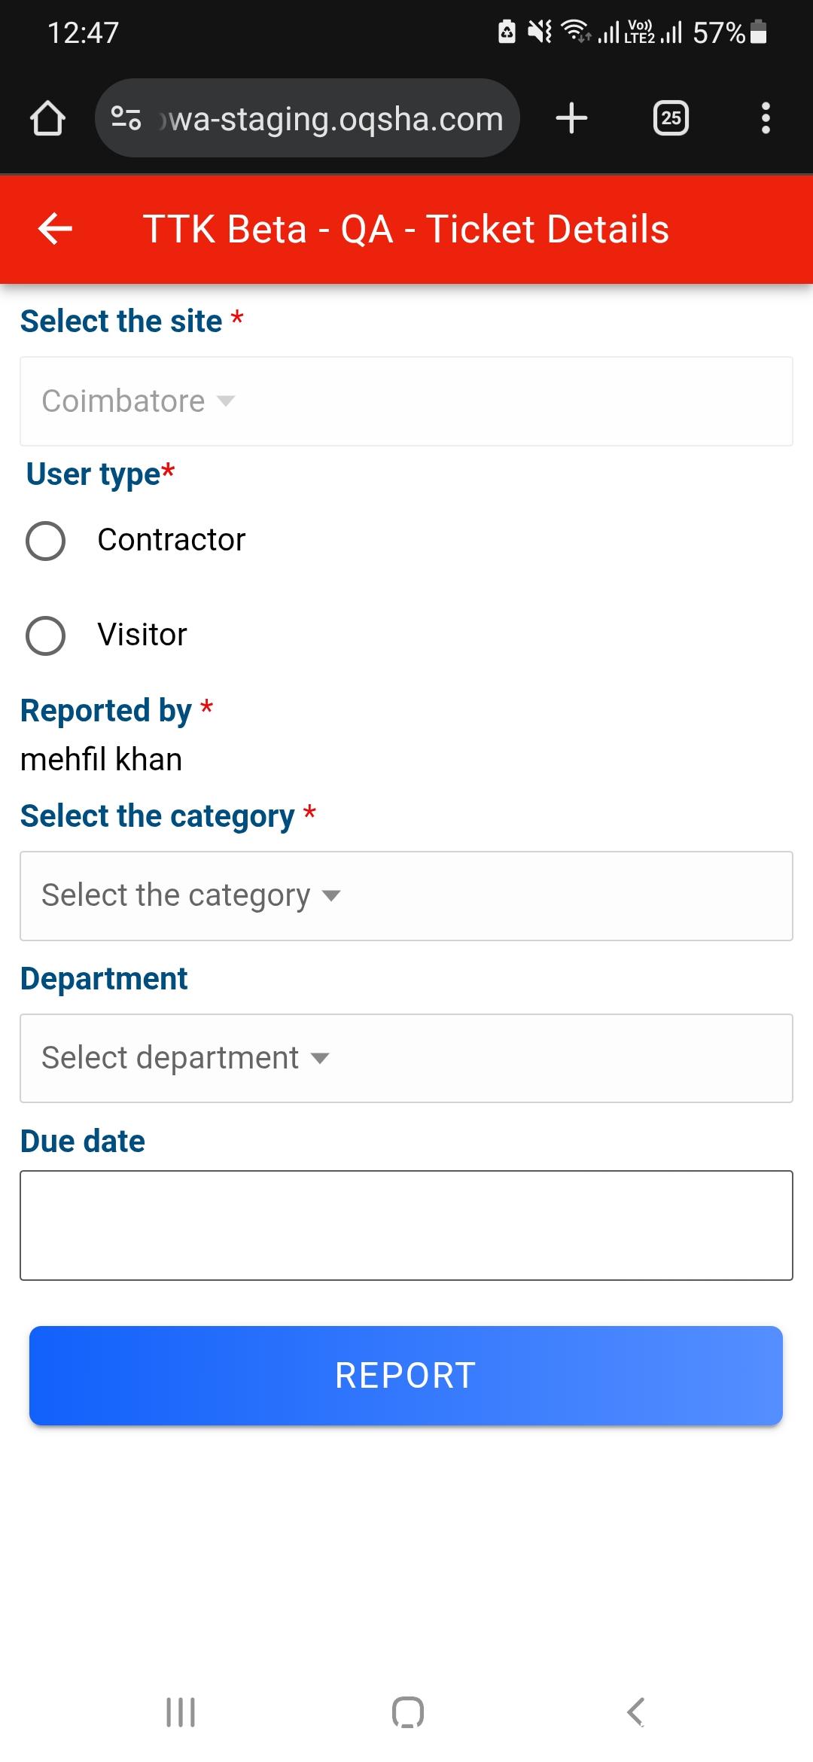813x1762 pixels.
Task: Expand the Select the category dropdown
Action: (x=406, y=896)
